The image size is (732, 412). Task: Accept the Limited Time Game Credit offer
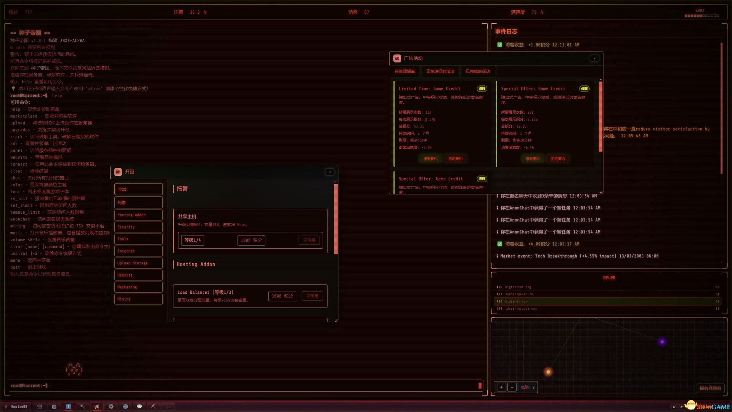[430, 159]
